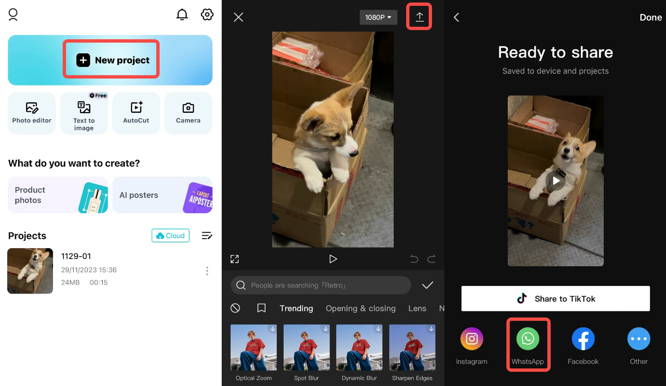Switch to the Lens tab

[x=417, y=308]
